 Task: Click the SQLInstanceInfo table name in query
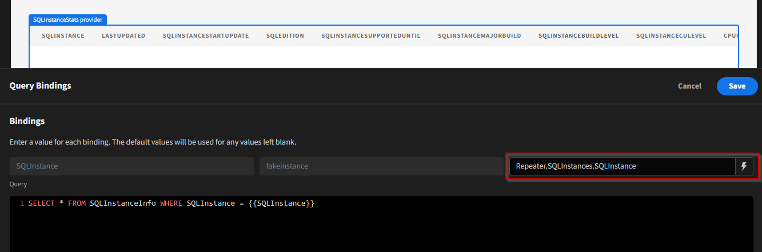coord(123,203)
